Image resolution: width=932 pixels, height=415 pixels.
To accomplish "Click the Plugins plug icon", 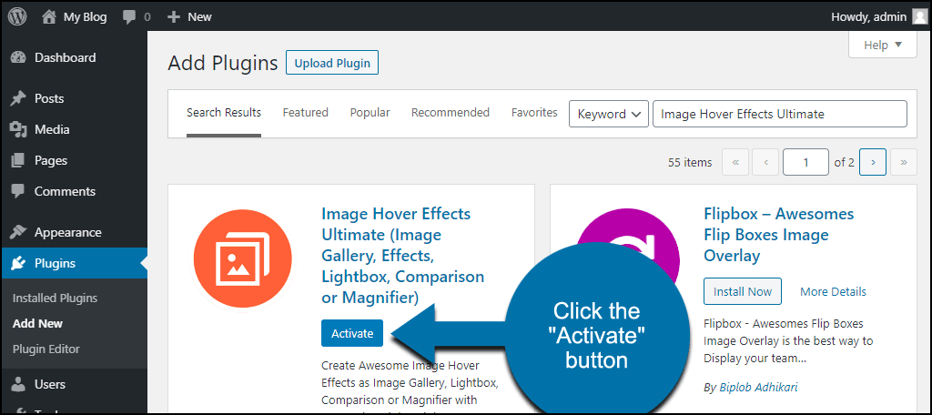I will tap(18, 263).
